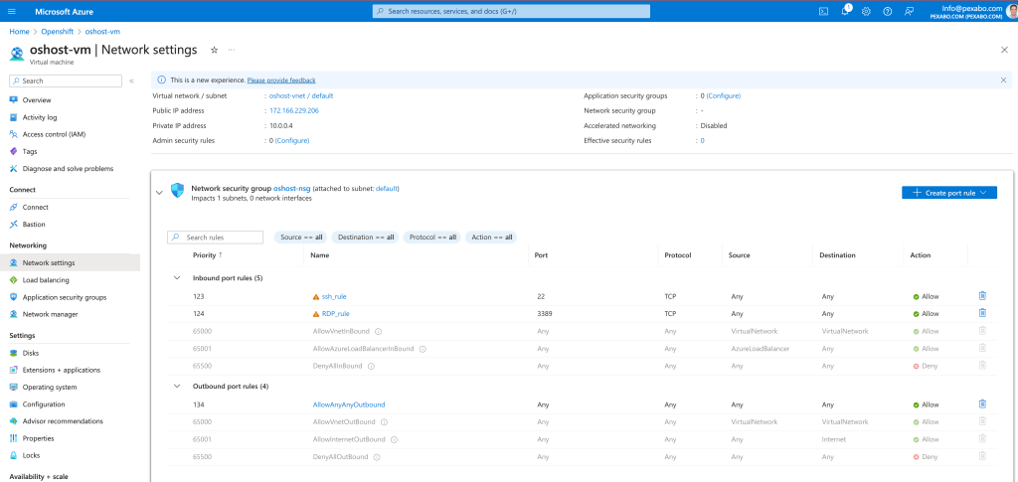Screen dimensions: 1018x482
Task: Favorite this page with the star icon
Action: click(x=214, y=50)
